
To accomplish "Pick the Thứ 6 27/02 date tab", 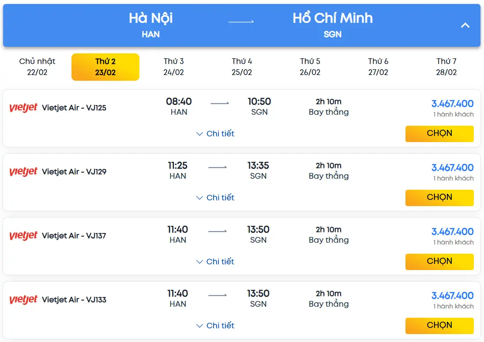I will point(378,67).
